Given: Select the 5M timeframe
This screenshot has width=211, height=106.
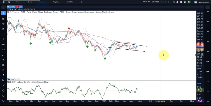Looking at the screenshot, I should point(208,52).
